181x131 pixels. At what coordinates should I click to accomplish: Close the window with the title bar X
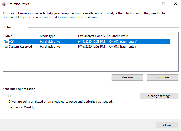click(x=176, y=4)
